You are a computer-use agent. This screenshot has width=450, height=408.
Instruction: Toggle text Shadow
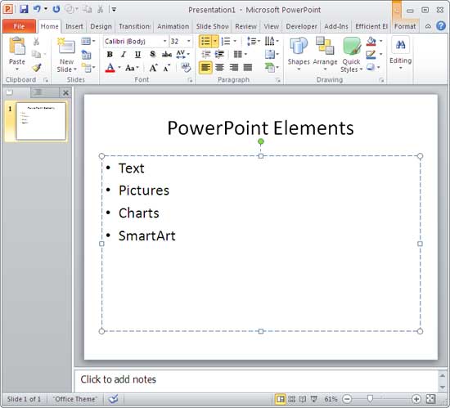(152, 54)
